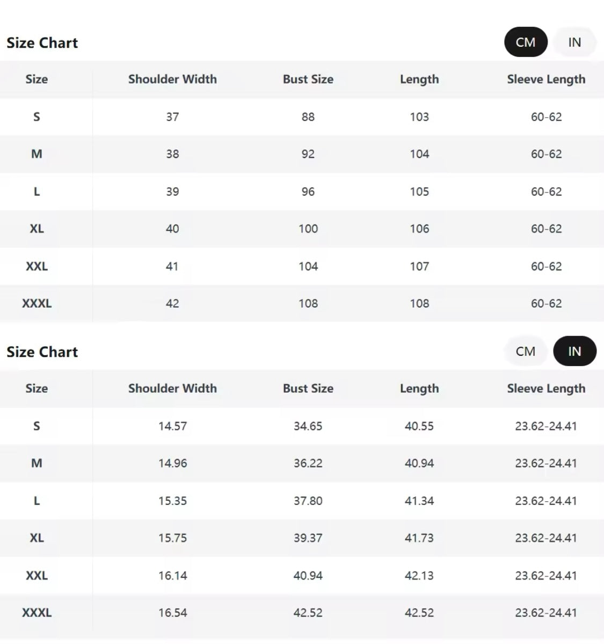Click the 107 length value
The width and height of the screenshot is (604, 644).
pyautogui.click(x=419, y=266)
